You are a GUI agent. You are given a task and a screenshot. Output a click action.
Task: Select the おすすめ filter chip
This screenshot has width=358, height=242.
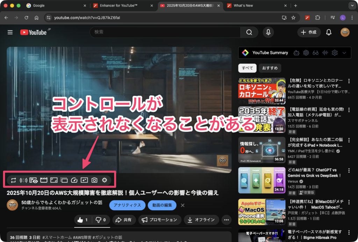(x=270, y=68)
